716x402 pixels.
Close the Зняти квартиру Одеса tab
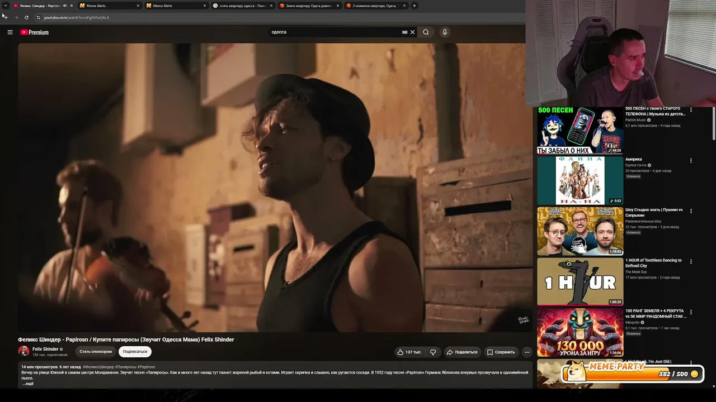[337, 6]
